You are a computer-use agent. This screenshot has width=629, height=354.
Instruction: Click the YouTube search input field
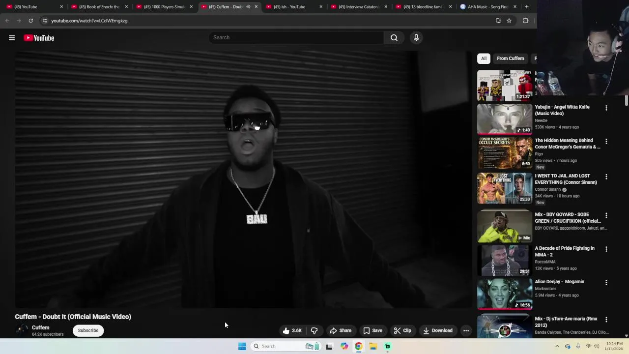296,37
